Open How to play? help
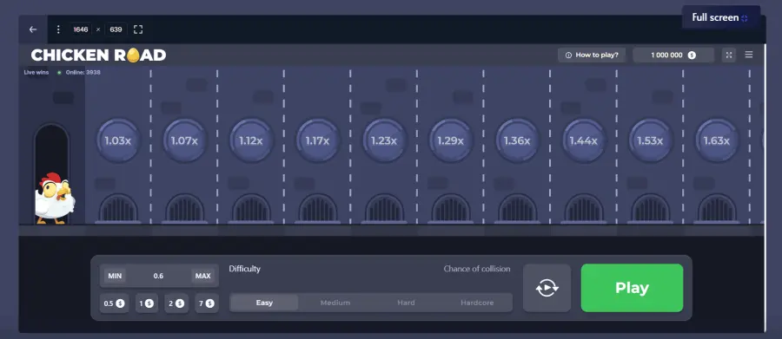The height and width of the screenshot is (339, 782). (x=592, y=55)
